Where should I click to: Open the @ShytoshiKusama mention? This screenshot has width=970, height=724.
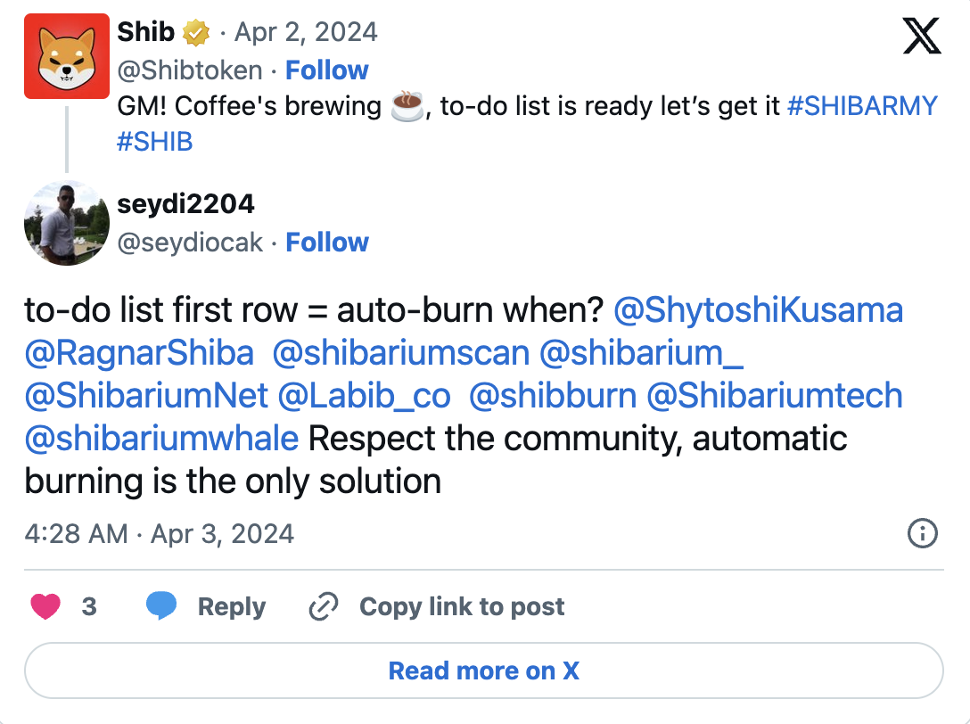759,310
